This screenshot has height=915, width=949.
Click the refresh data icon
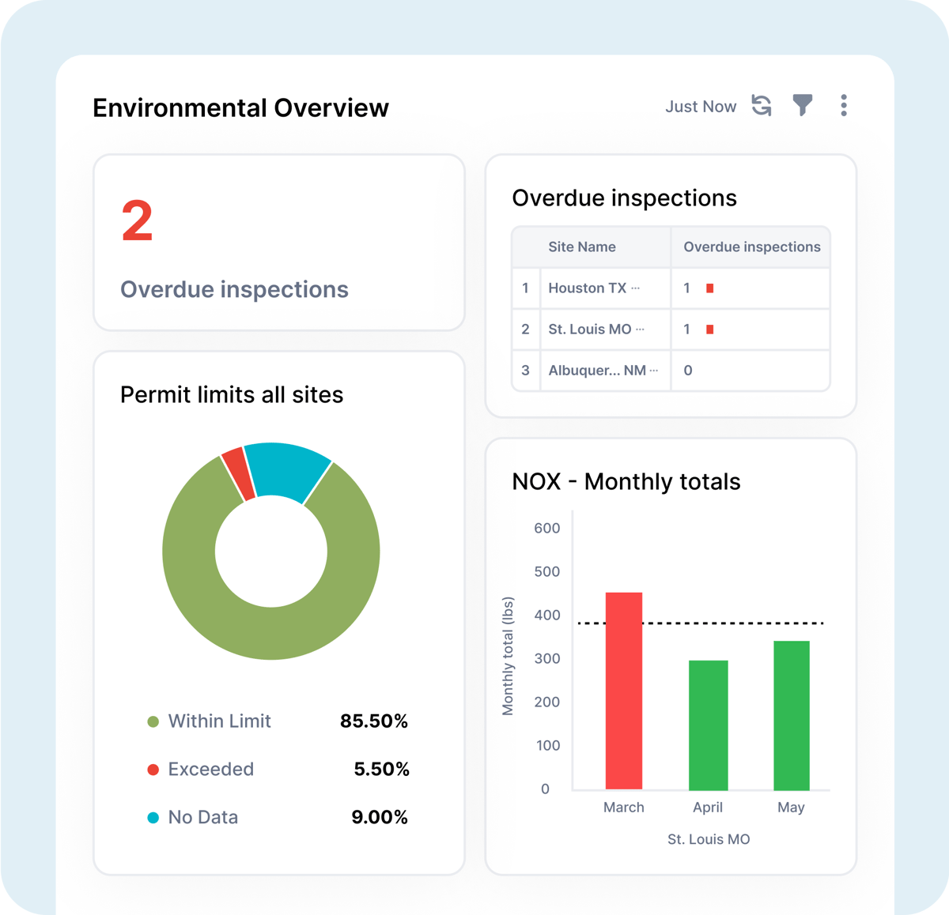pyautogui.click(x=761, y=106)
